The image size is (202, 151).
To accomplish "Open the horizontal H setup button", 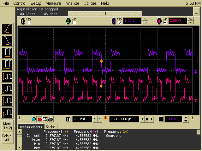I will (x=68, y=119).
